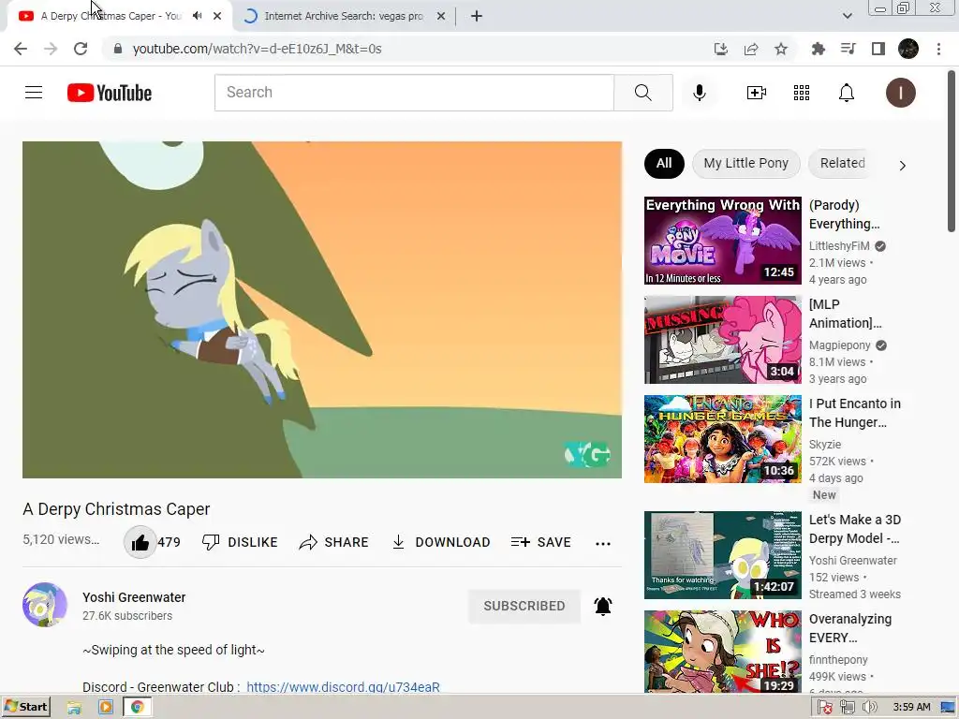The height and width of the screenshot is (719, 959).
Task: Share the video
Action: (x=334, y=542)
